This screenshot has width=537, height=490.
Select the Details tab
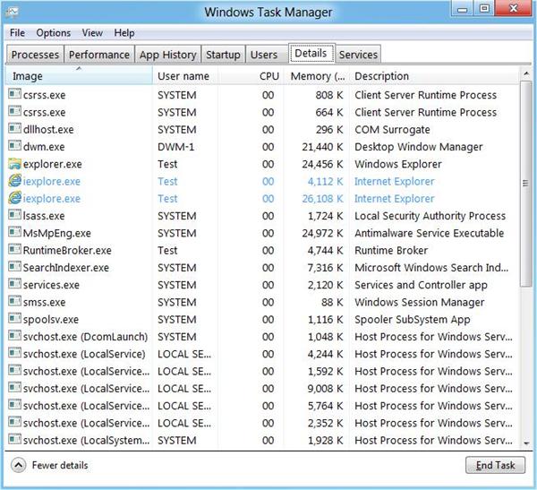click(x=311, y=53)
